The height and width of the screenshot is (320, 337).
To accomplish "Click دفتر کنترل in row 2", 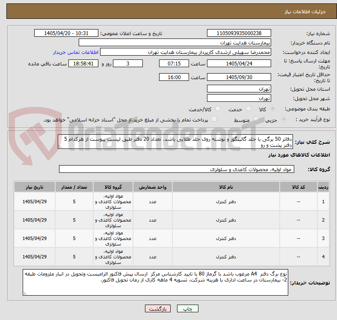I will 226,220.
